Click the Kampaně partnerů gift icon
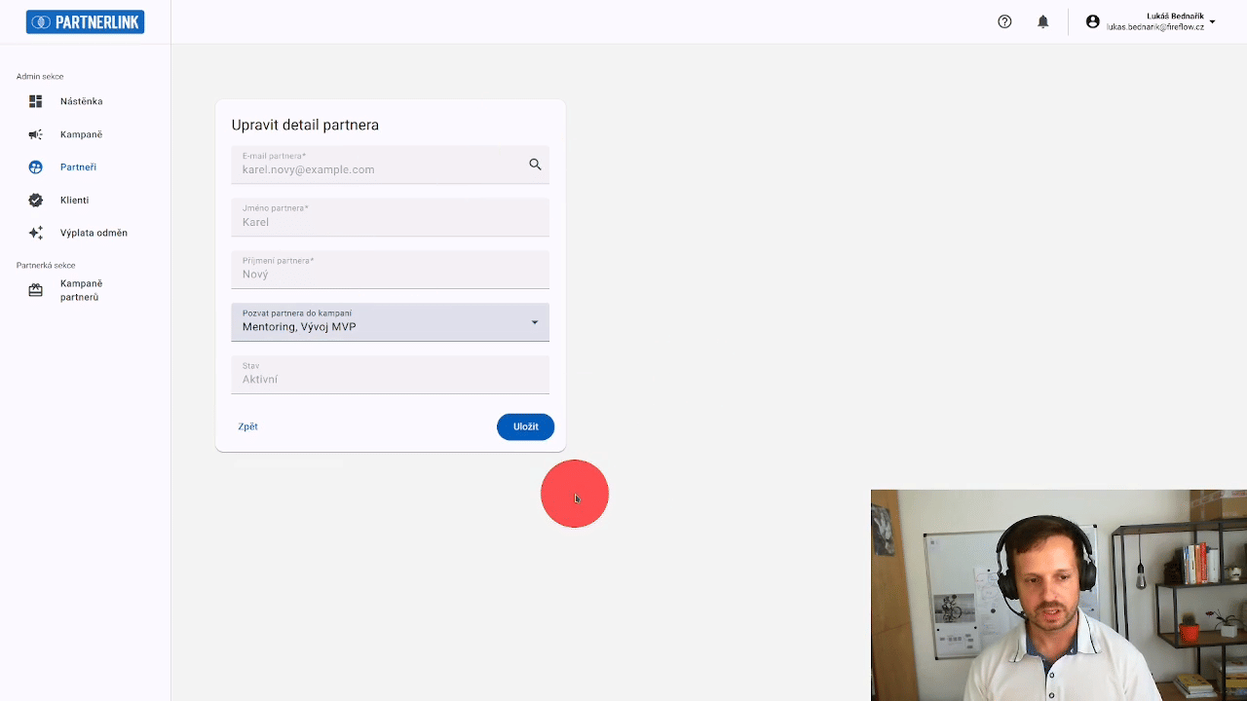 coord(36,290)
